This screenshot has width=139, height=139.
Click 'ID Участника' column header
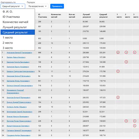pyautogui.click(x=43, y=16)
